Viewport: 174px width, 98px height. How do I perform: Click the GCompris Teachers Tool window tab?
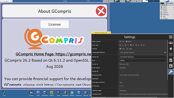101,33
